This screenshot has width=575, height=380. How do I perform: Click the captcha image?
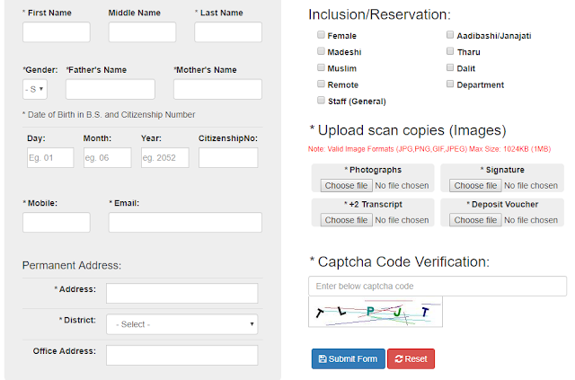click(x=376, y=312)
